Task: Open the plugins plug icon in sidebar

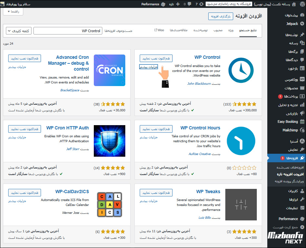Action: [302, 158]
